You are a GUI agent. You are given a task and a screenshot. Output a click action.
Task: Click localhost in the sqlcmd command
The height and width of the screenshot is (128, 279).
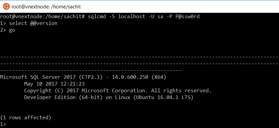tap(131, 17)
